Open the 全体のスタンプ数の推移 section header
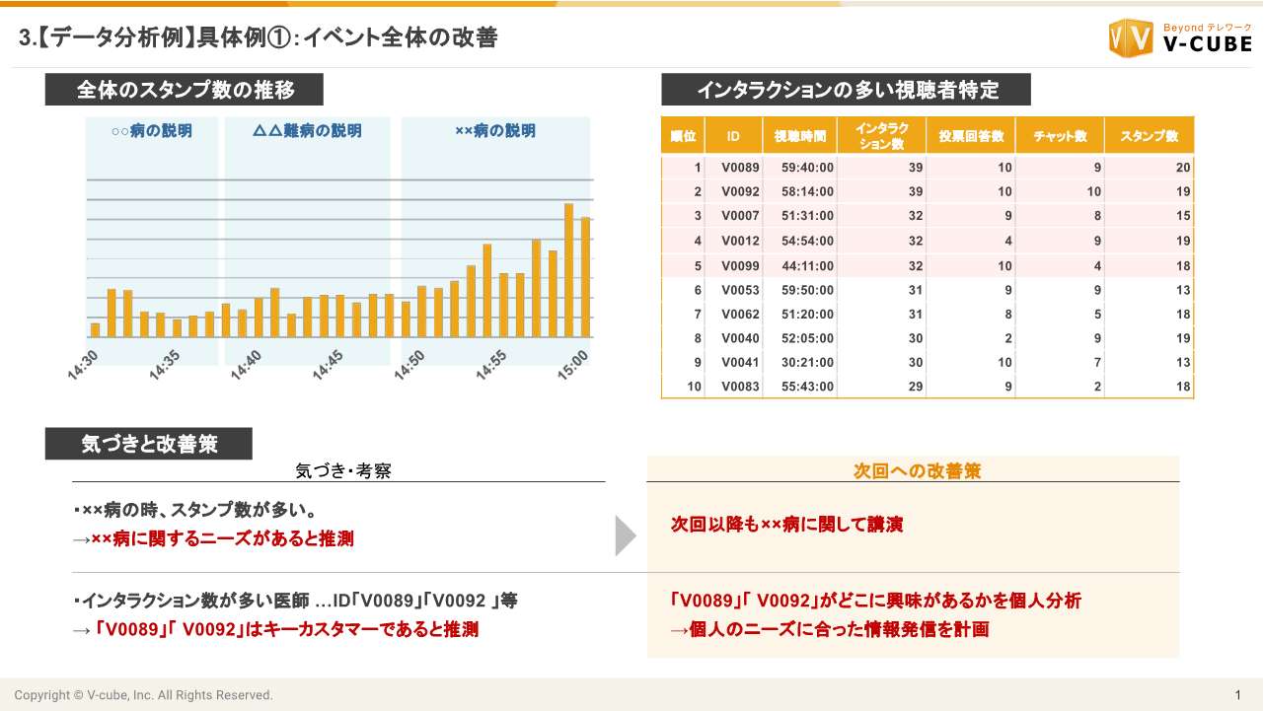Screen dimensions: 1264x711 183,90
